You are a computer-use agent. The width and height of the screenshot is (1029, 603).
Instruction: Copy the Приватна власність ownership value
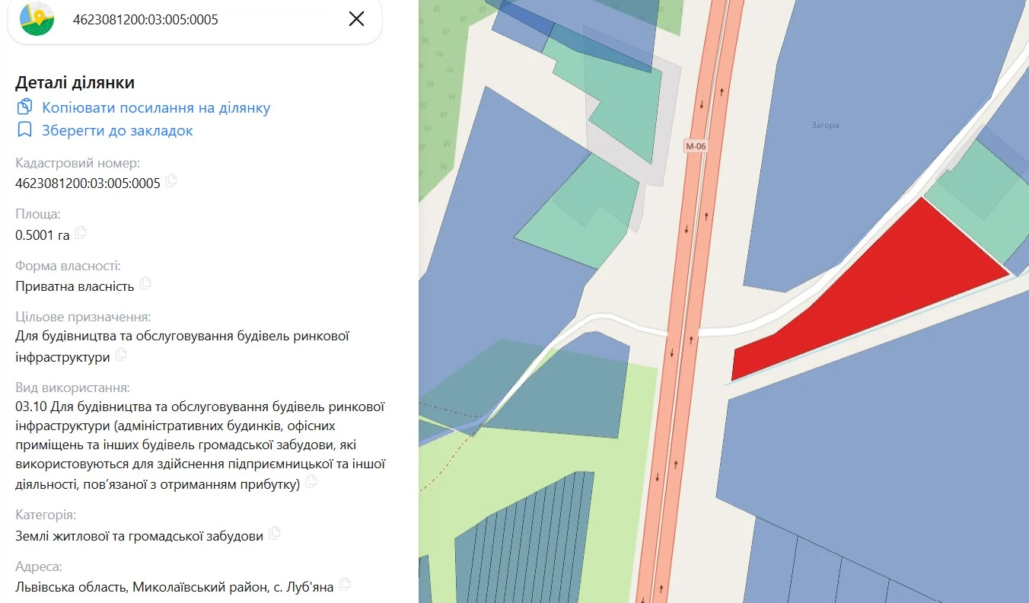145,284
